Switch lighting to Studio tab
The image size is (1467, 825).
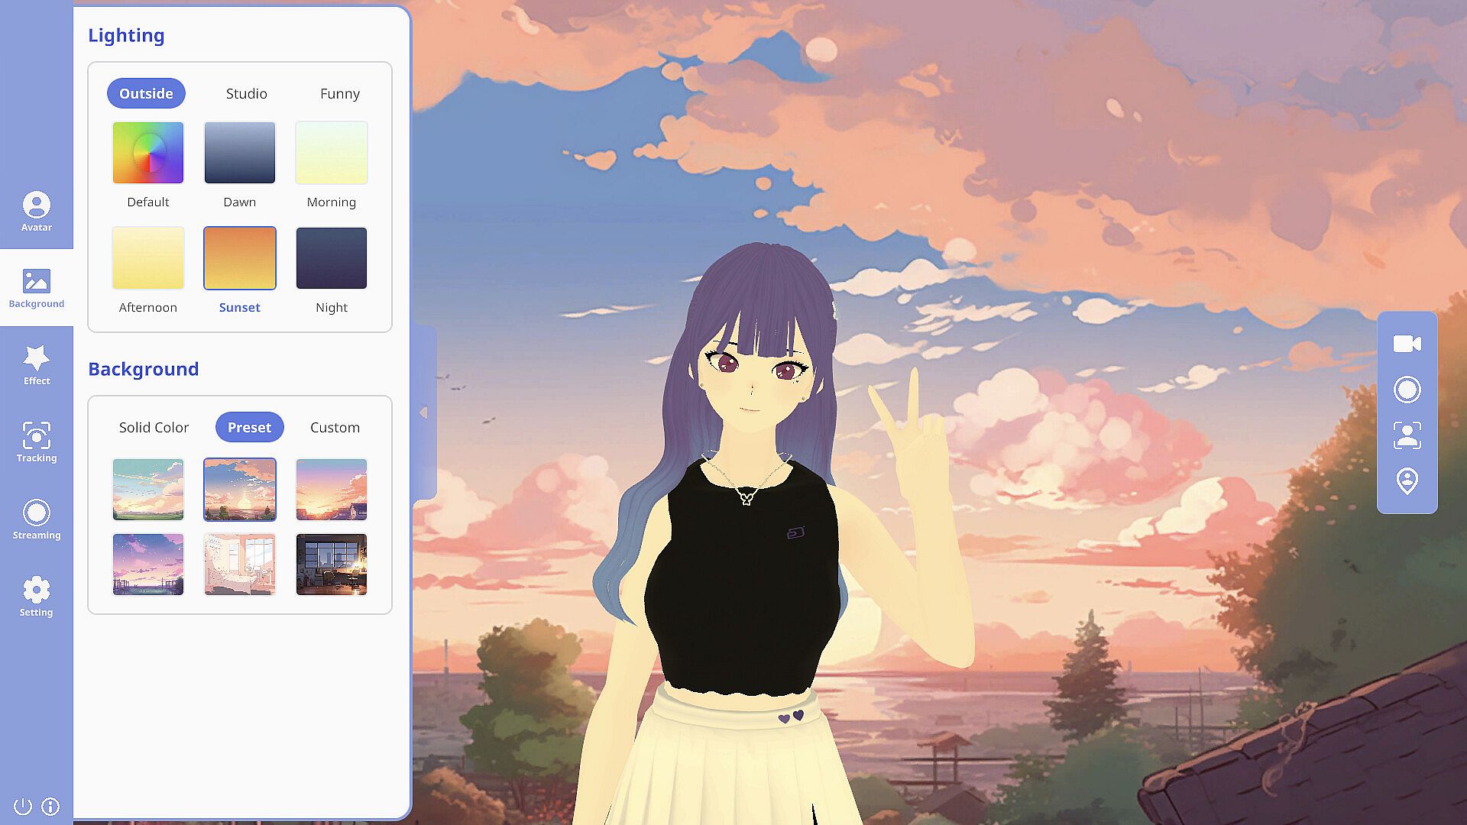[246, 93]
